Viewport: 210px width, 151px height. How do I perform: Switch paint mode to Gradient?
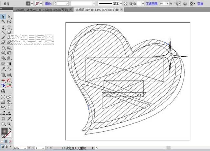pos(6,141)
